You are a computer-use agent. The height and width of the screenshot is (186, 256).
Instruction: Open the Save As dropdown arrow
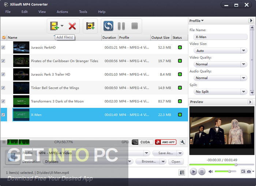pyautogui.click(x=180, y=153)
